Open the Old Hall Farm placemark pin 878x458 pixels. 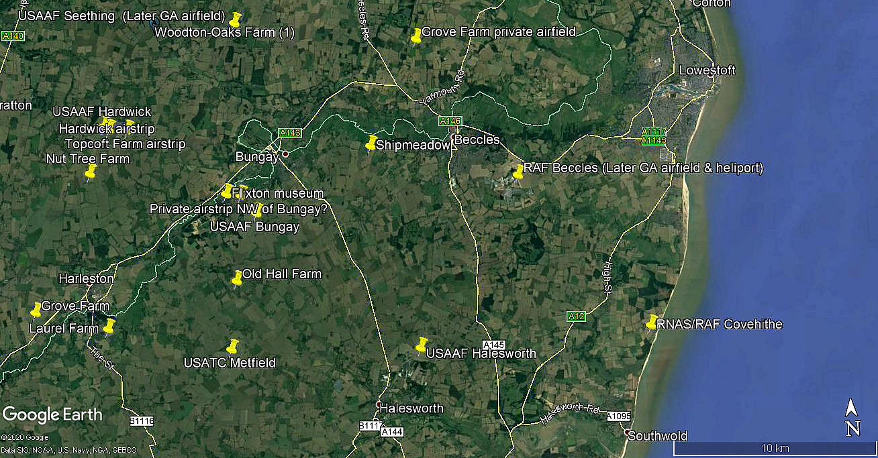click(237, 278)
